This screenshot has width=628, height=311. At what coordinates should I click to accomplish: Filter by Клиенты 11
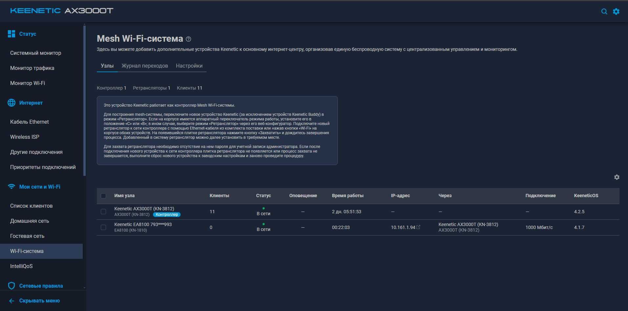point(189,88)
